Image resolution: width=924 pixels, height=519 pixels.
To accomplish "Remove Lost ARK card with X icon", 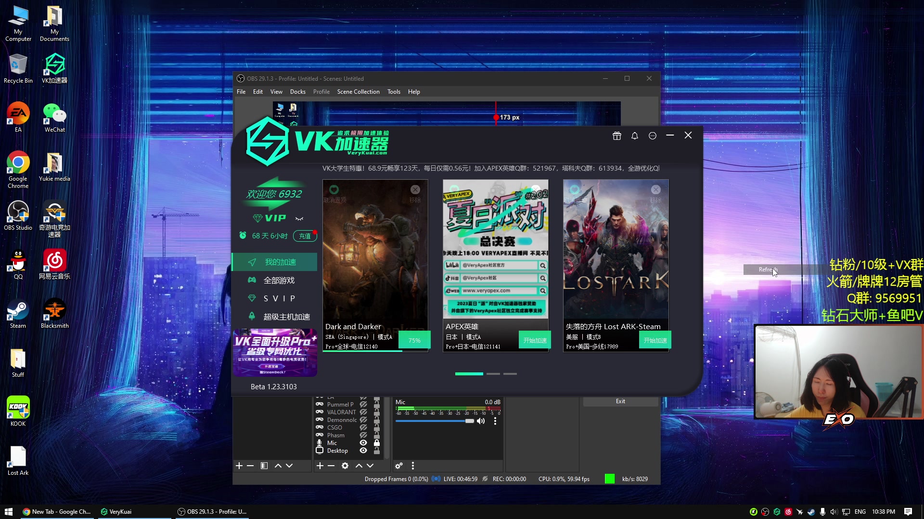I will pyautogui.click(x=655, y=190).
